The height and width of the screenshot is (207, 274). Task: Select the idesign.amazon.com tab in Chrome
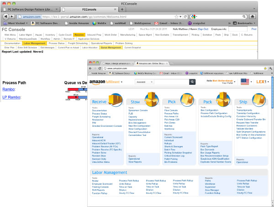tap(118, 63)
